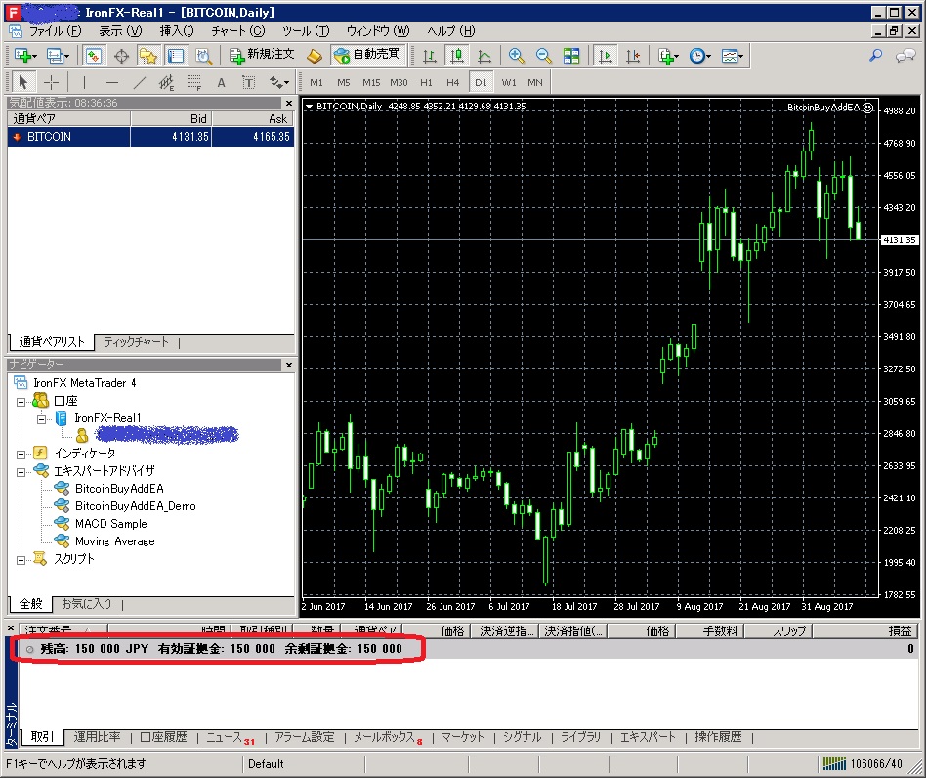Select the text label T tool

point(249,82)
